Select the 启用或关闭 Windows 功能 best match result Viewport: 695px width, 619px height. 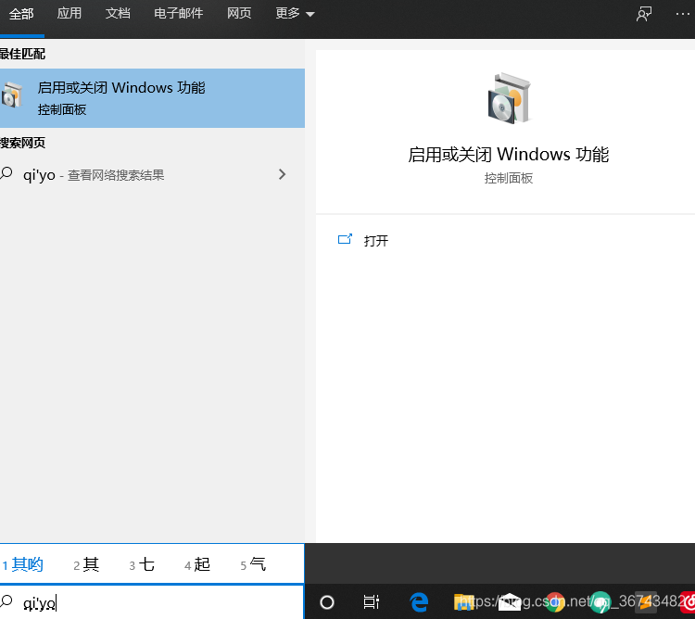click(152, 98)
